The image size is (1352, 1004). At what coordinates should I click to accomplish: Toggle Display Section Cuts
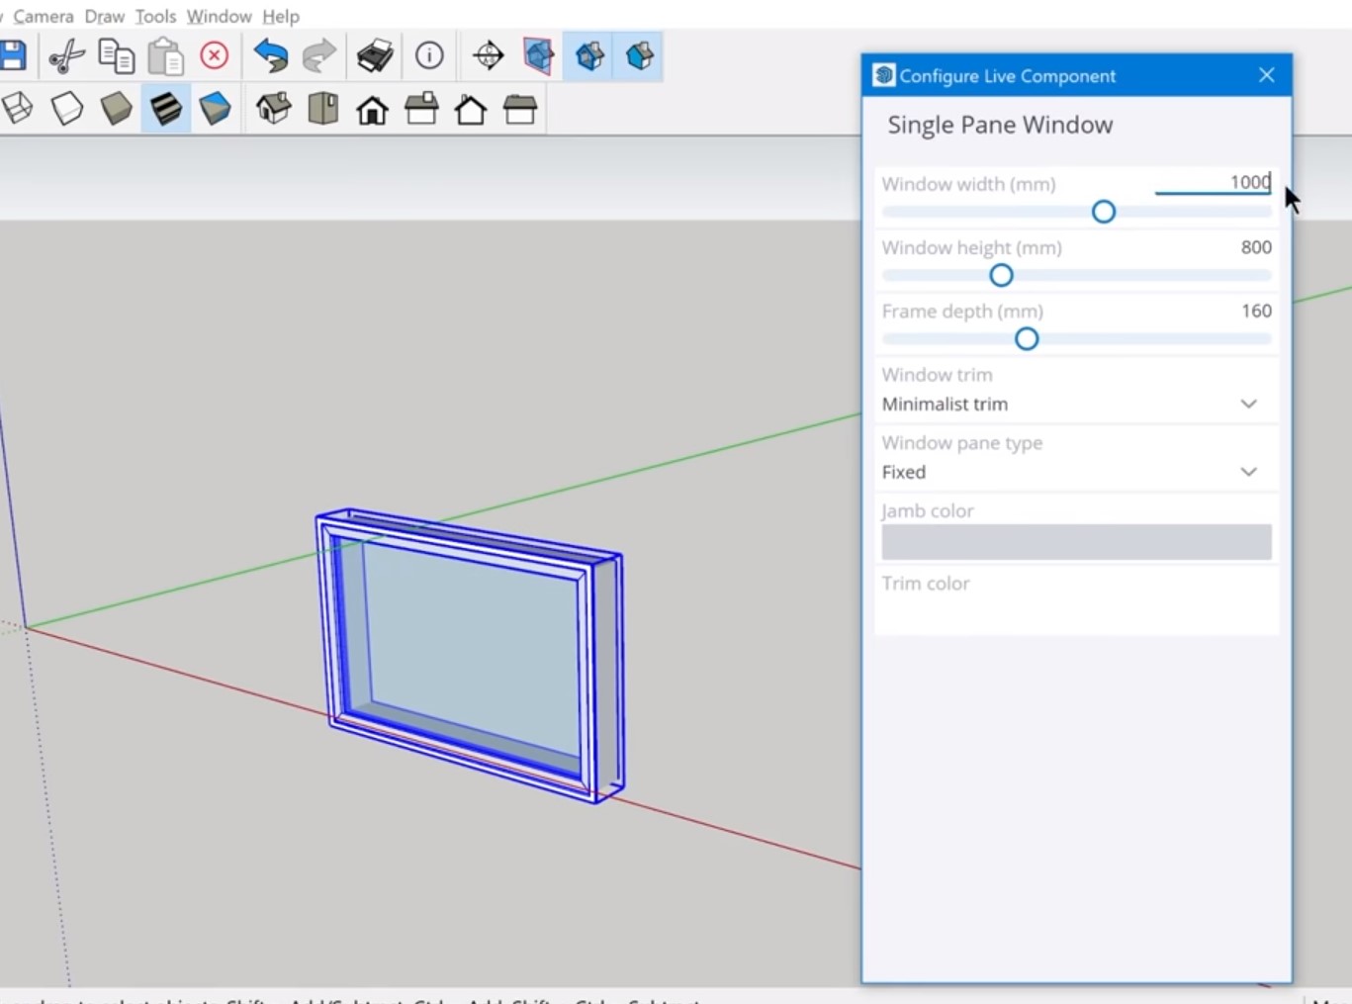[x=589, y=55]
